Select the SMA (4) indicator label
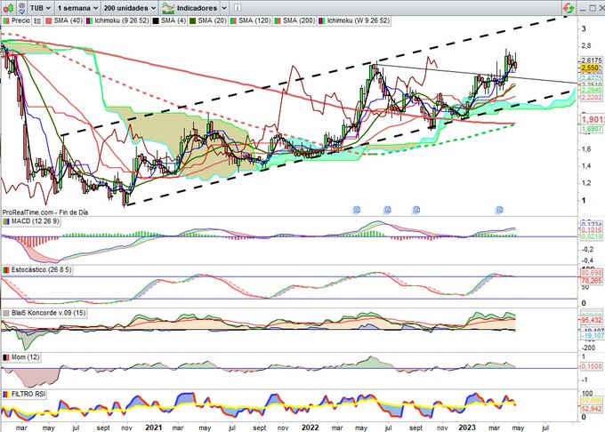The height and width of the screenshot is (432, 605). coord(173,20)
